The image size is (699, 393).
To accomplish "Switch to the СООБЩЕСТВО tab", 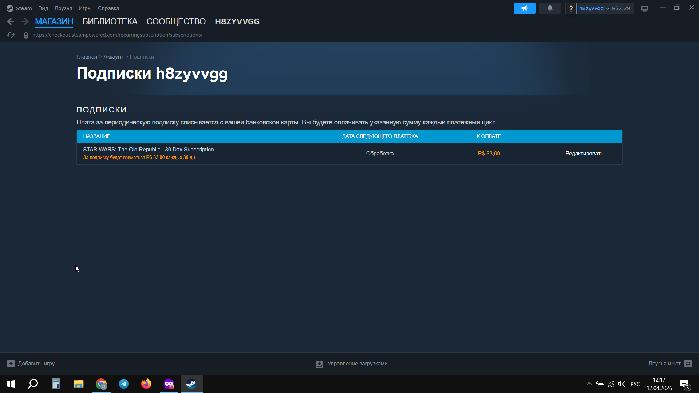I will tap(176, 21).
